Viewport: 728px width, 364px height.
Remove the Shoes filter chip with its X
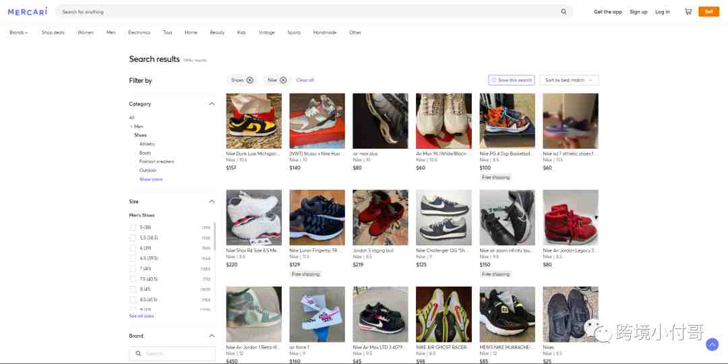point(250,80)
